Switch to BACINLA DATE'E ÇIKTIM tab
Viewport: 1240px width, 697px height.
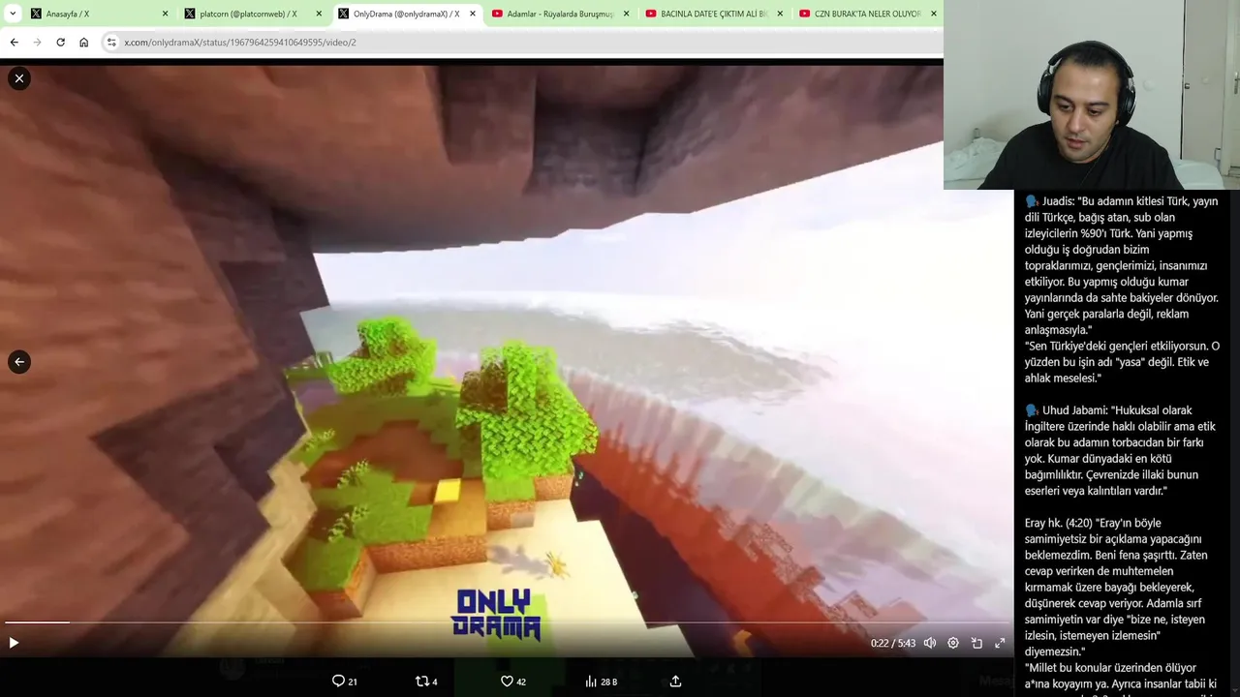(715, 14)
